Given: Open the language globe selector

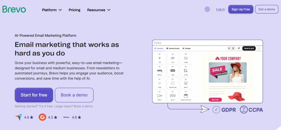Looking at the screenshot, I should (x=207, y=9).
